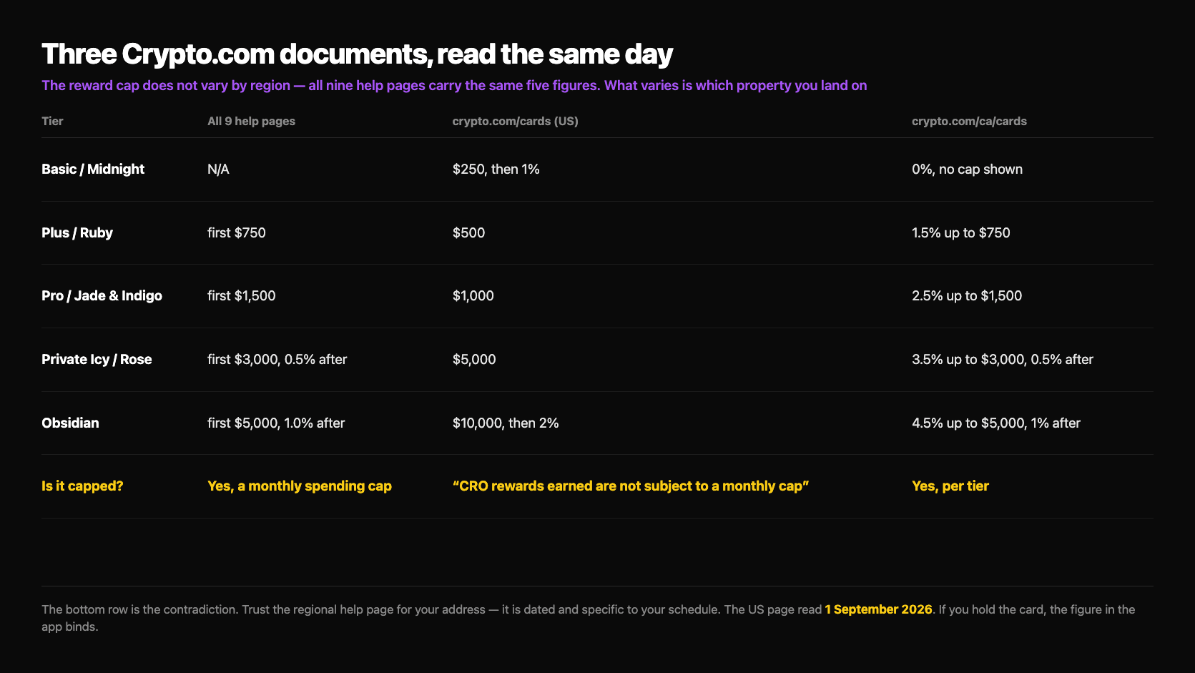Screen dimensions: 1195x673
Task: Select the highlighted date "1 September 2026"
Action: (x=878, y=609)
